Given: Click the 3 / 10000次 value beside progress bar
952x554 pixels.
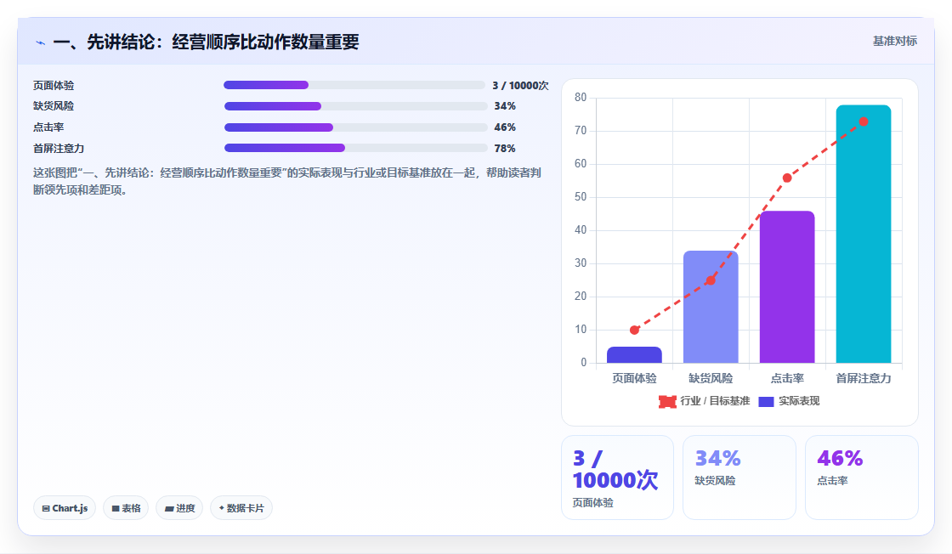Looking at the screenshot, I should coord(520,86).
